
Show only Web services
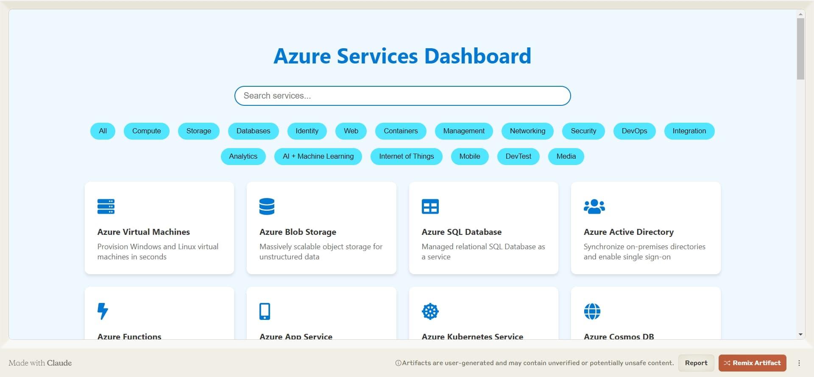pyautogui.click(x=351, y=131)
